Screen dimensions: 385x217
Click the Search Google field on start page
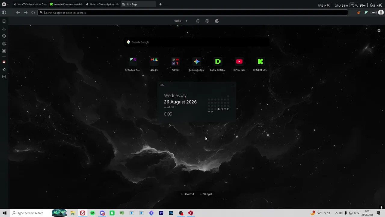click(197, 42)
